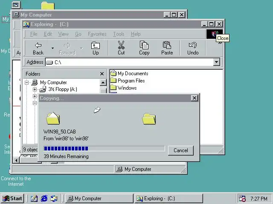Open the Tools menu
The width and height of the screenshot is (273, 204).
click(119, 34)
